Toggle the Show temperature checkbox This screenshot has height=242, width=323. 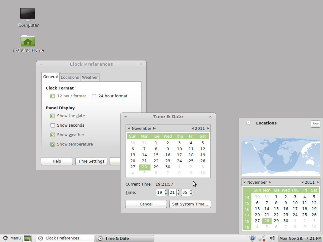(53, 144)
